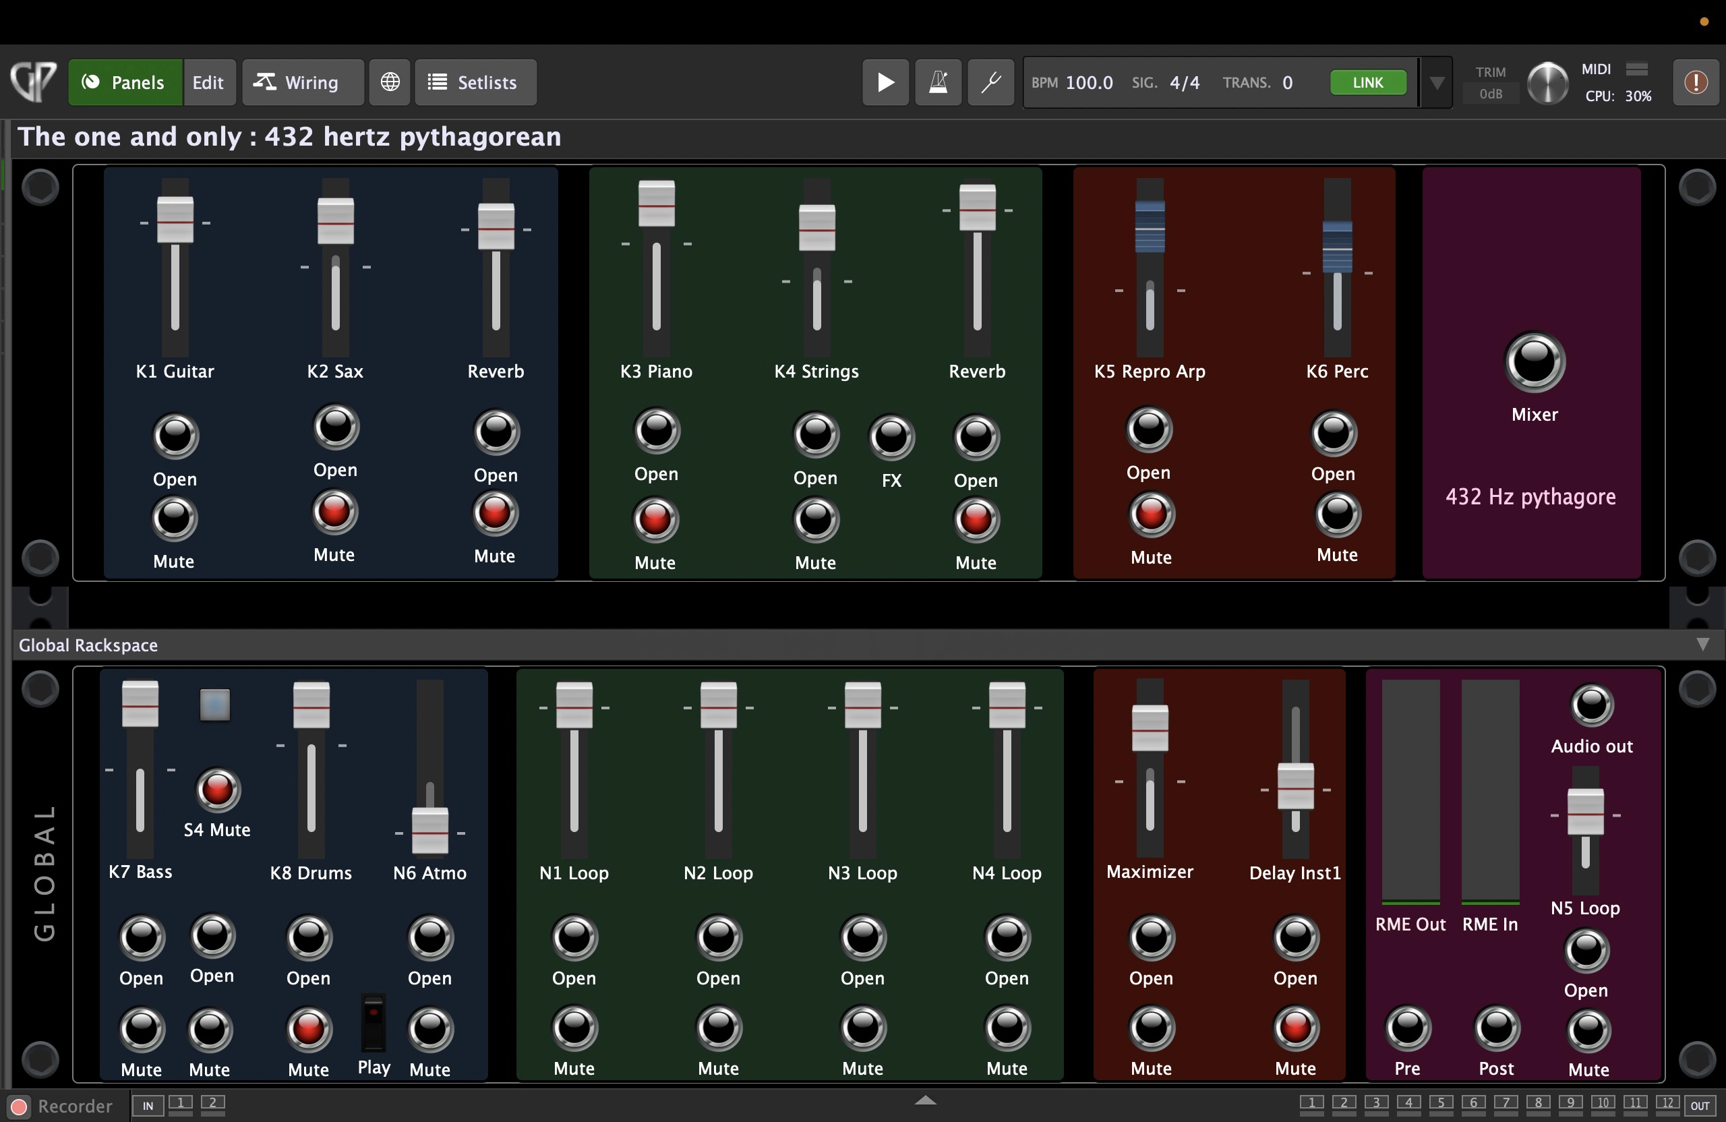Click the TRIM knob
1726x1122 pixels.
pyautogui.click(x=1547, y=84)
